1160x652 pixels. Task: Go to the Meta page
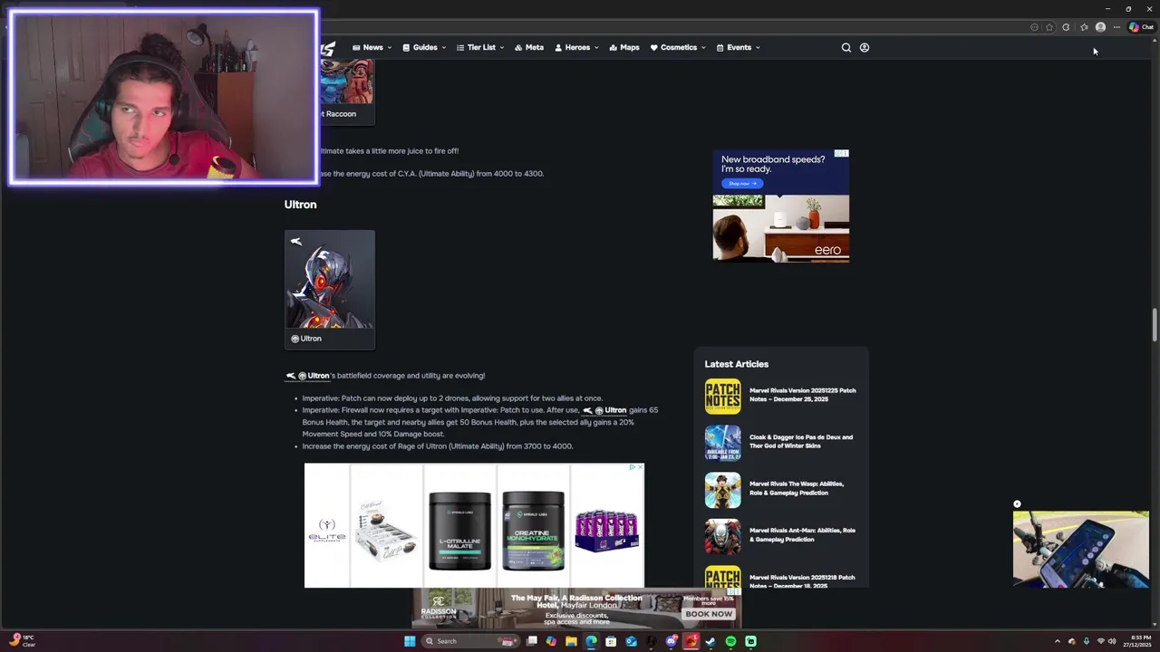[529, 47]
